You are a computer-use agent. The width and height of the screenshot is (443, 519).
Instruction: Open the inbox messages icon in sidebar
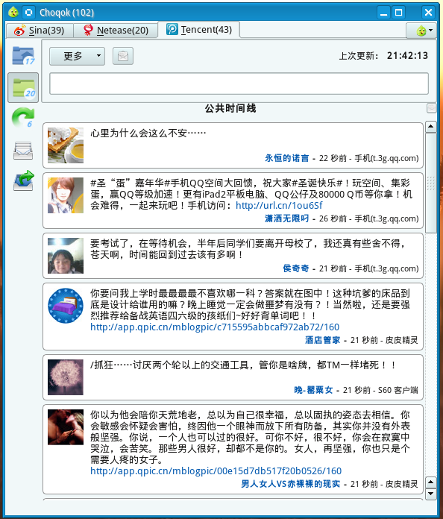click(x=23, y=151)
